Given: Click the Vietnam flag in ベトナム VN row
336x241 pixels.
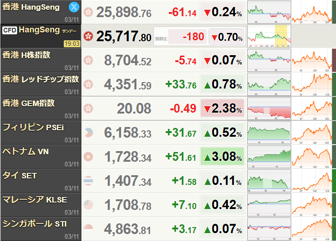Looking at the screenshot, I should [x=88, y=157].
